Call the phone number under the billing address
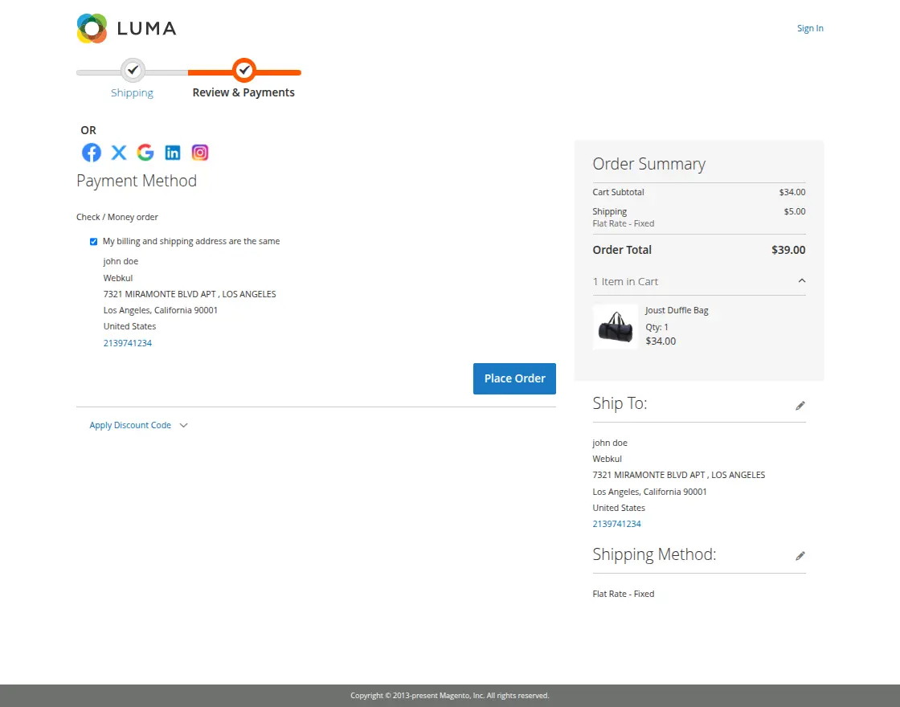 coord(127,343)
